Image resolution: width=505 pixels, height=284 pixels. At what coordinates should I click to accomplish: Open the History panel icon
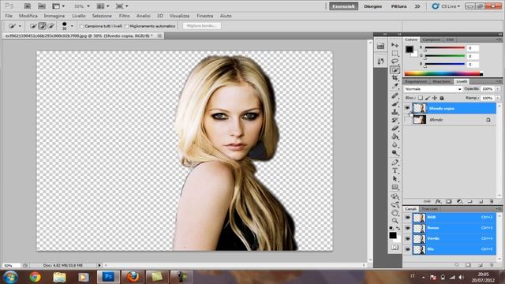(380, 62)
